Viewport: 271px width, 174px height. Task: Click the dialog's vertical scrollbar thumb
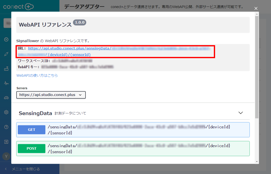click(x=257, y=67)
